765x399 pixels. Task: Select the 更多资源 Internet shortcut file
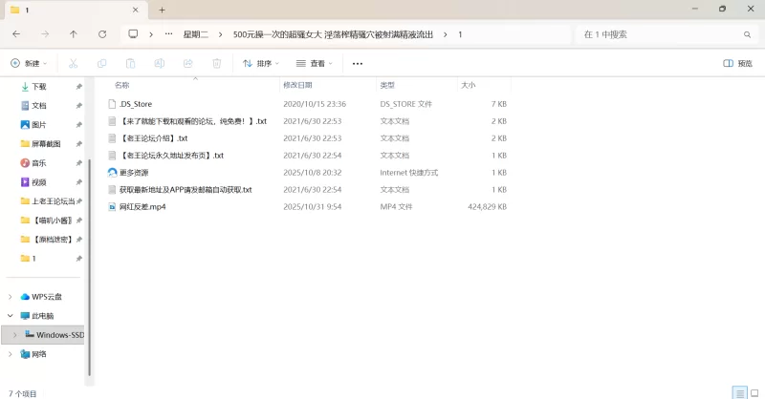click(134, 173)
